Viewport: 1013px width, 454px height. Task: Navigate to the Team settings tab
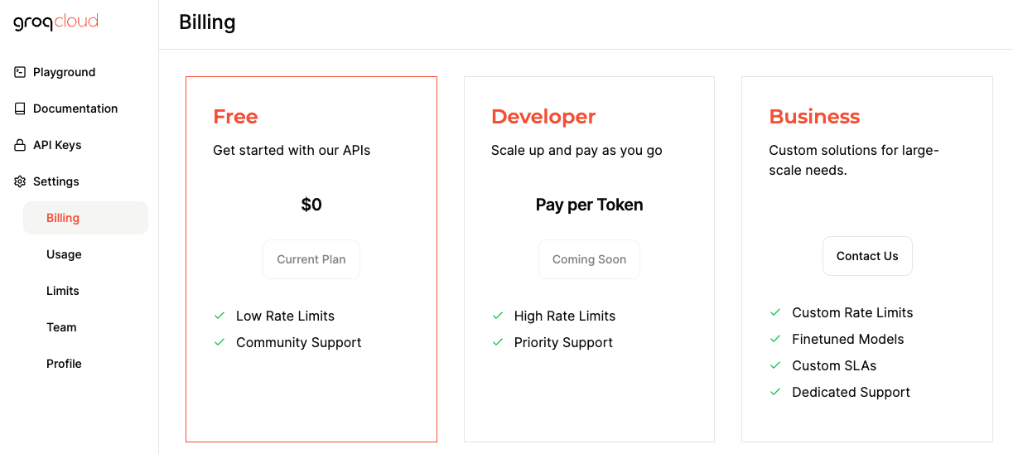(61, 327)
